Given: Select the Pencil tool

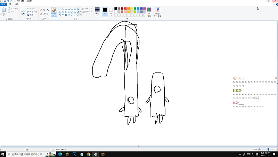Looking at the screenshot, I should tap(41, 10).
